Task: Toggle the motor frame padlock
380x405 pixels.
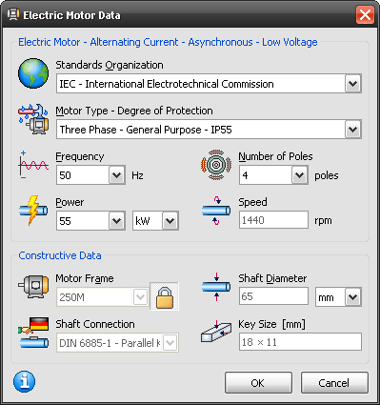Action: (165, 296)
